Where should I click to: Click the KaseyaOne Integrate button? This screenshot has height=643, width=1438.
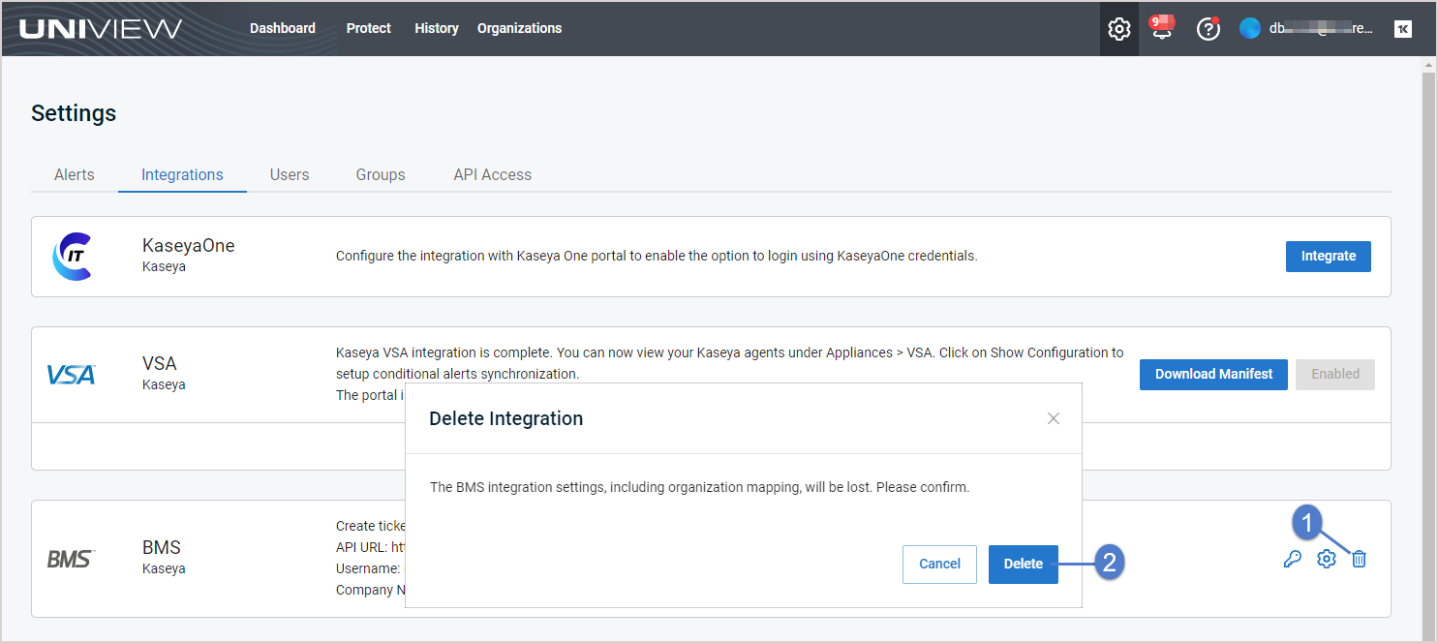[1329, 257]
